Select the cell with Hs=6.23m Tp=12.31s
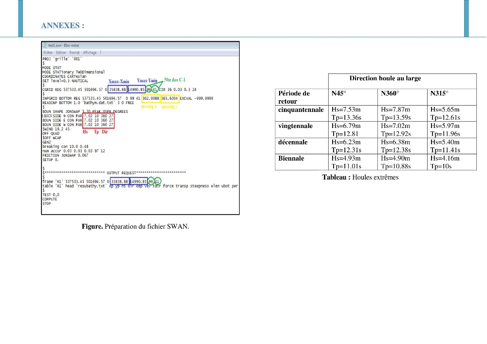The height and width of the screenshot is (344, 487). pyautogui.click(x=353, y=146)
